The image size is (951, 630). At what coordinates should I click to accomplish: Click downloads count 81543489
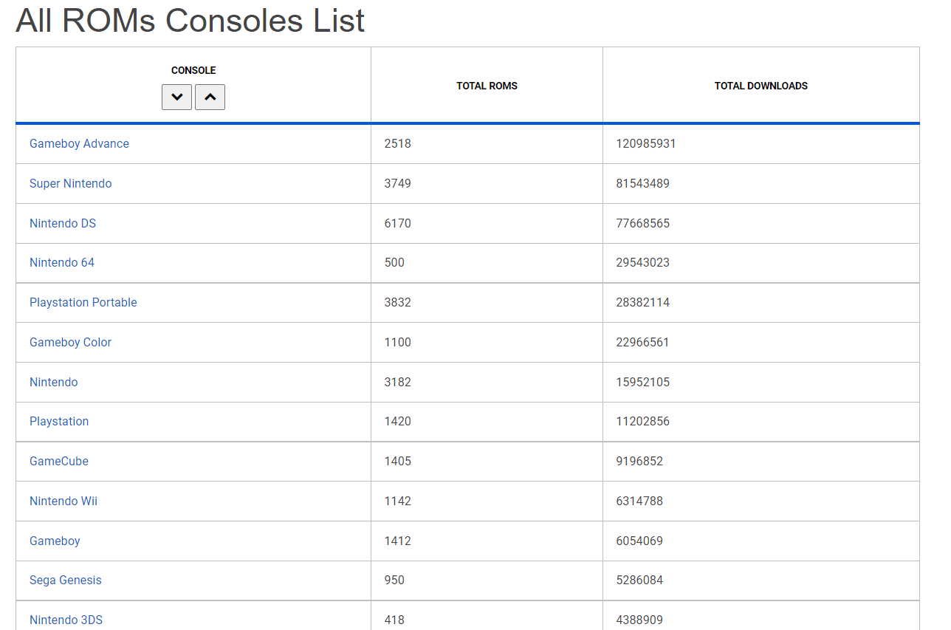(x=643, y=183)
